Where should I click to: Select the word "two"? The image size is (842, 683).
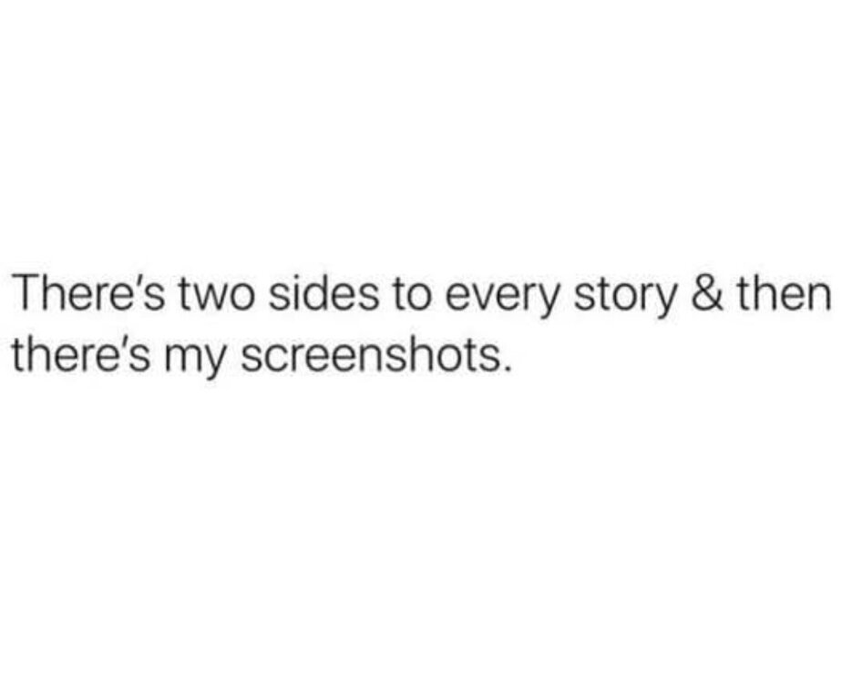[218, 296]
